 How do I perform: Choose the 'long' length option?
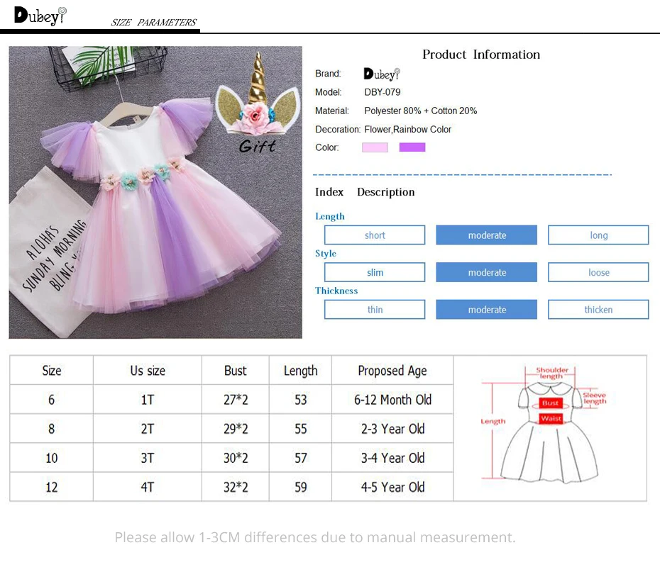pyautogui.click(x=598, y=235)
